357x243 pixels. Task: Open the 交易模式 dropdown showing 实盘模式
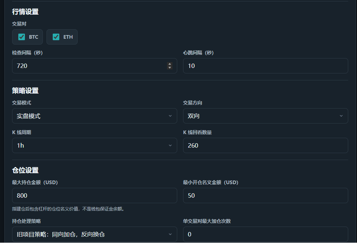pyautogui.click(x=94, y=116)
